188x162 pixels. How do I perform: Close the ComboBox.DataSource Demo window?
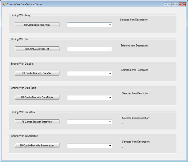[182, 4]
